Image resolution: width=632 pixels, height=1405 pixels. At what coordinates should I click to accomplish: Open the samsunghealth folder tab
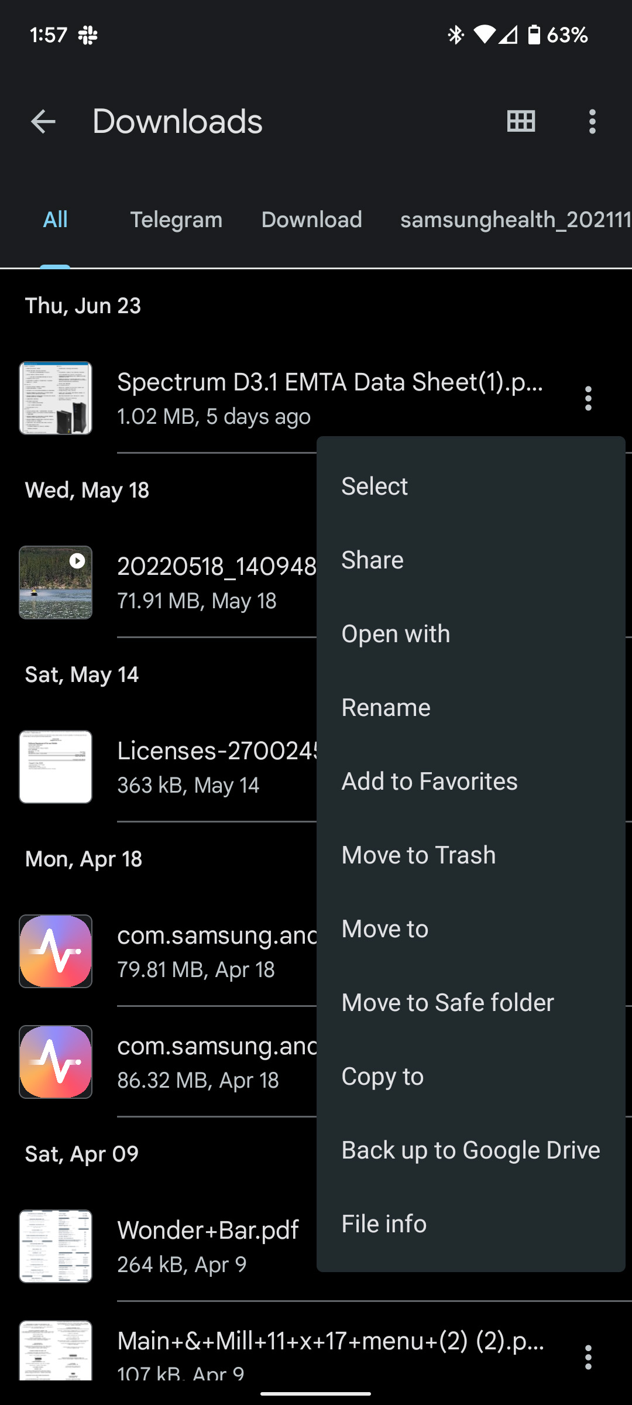coord(515,220)
